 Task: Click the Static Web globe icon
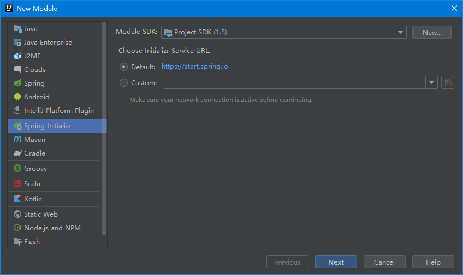[x=17, y=214]
